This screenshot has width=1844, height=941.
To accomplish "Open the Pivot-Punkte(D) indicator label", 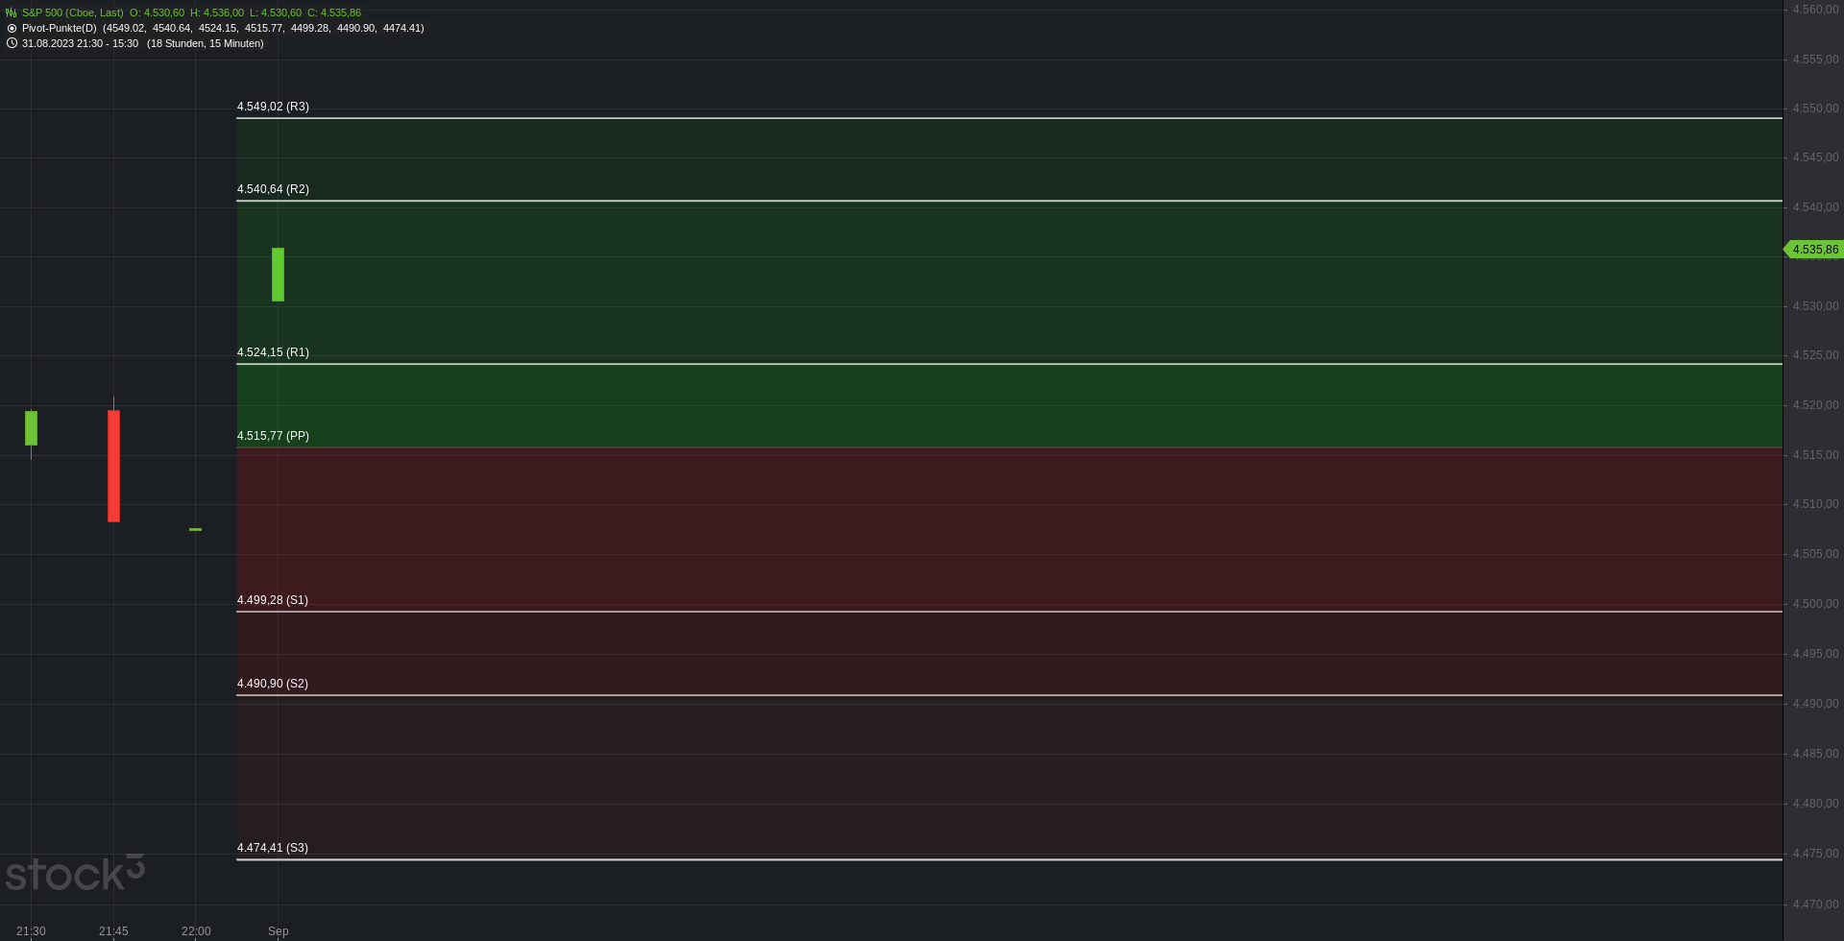I will point(59,28).
